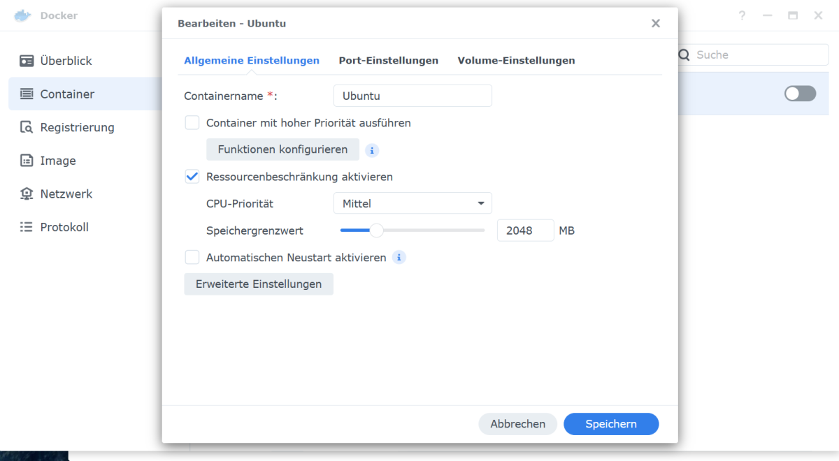839x461 pixels.
Task: Click Funktionen konfigurieren button
Action: click(x=282, y=149)
